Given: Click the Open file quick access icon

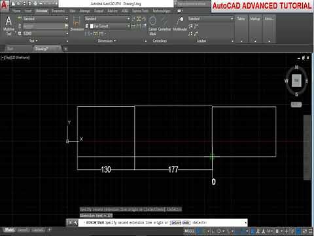Looking at the screenshot, I should [19, 4].
